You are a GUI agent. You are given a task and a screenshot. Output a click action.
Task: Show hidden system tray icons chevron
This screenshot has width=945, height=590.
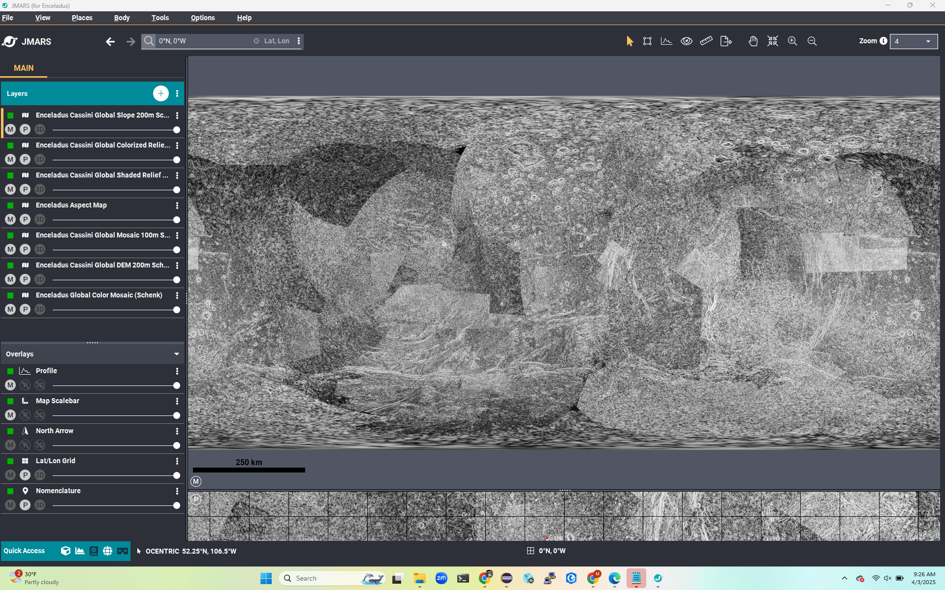(845, 578)
